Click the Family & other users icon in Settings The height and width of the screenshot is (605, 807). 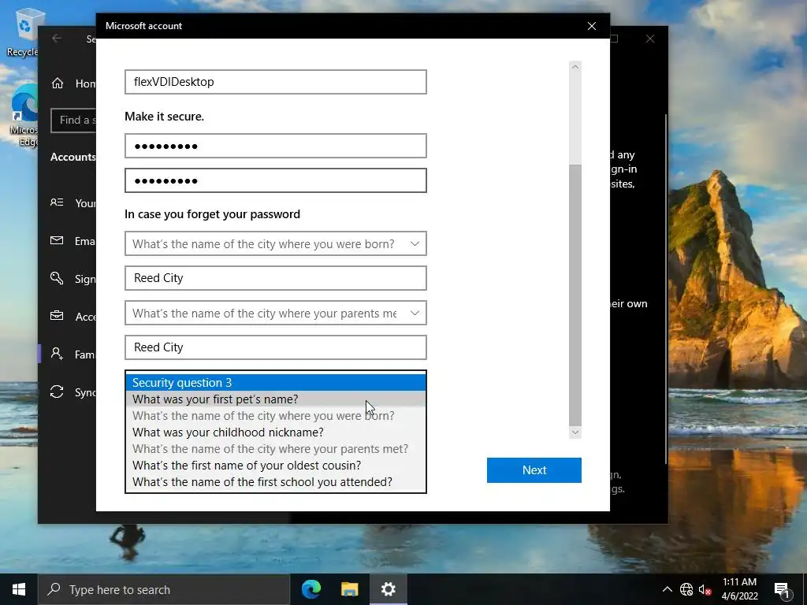pos(57,354)
